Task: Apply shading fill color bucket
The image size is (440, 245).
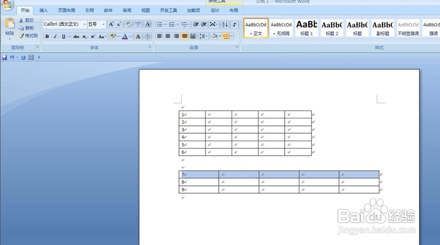Action: tap(214, 36)
